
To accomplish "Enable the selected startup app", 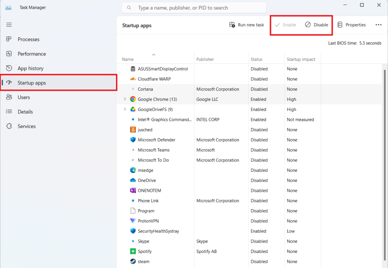I will tap(285, 25).
